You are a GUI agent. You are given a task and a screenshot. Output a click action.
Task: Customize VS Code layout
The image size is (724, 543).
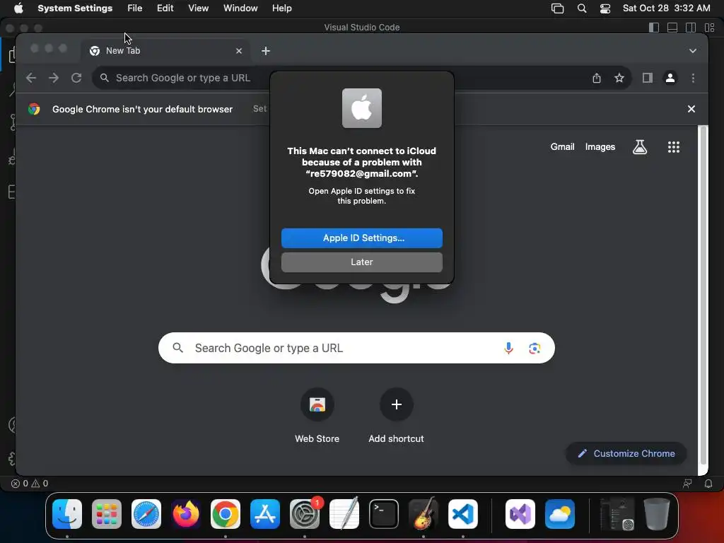coord(710,28)
